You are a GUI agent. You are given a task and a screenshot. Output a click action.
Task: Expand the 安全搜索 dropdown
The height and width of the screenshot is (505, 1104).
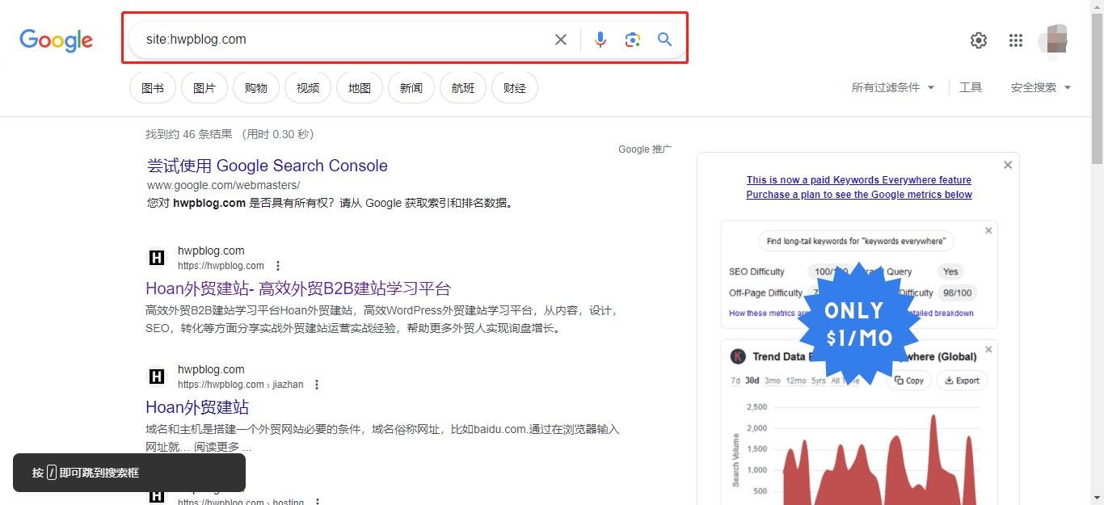tap(1041, 87)
